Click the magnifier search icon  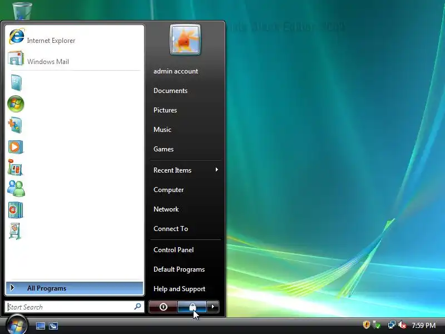pyautogui.click(x=137, y=307)
